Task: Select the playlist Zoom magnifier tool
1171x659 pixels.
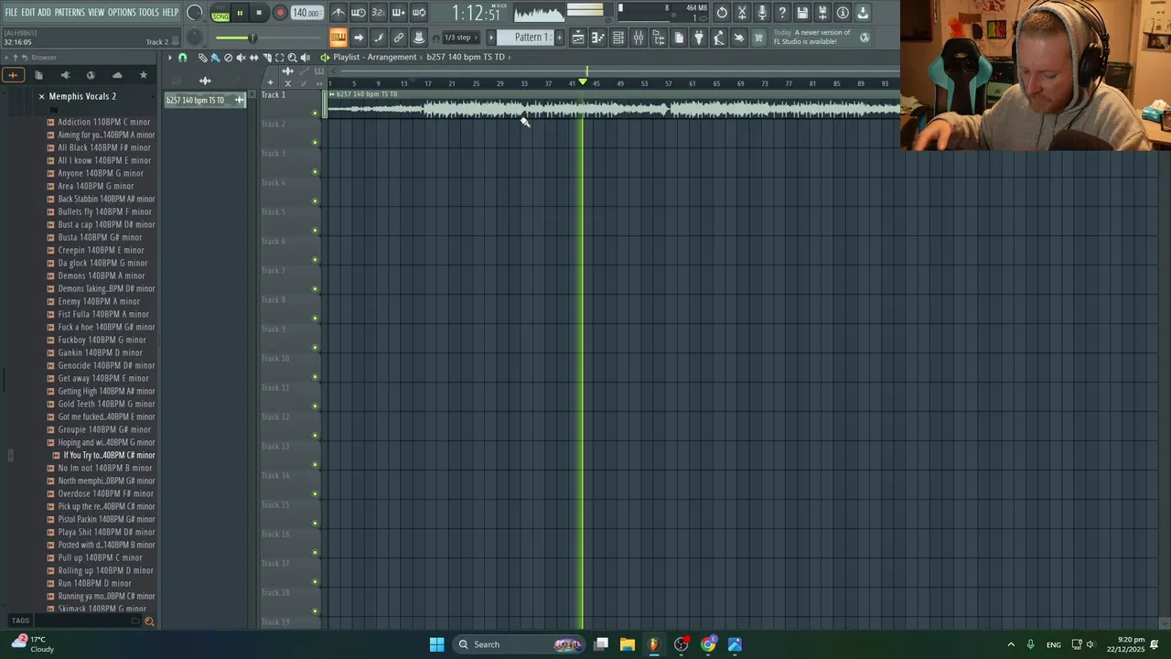Action: (x=292, y=57)
